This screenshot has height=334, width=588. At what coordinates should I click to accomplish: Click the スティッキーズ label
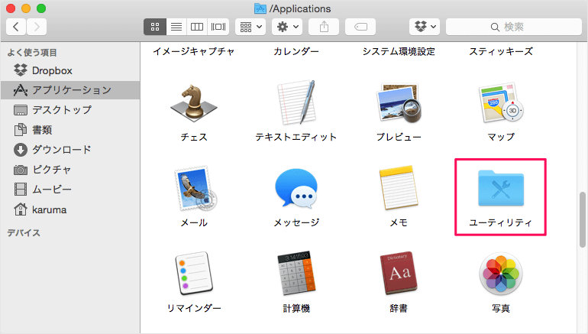(501, 51)
